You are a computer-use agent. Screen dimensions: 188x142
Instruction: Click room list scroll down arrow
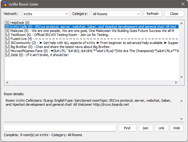tap(181, 77)
